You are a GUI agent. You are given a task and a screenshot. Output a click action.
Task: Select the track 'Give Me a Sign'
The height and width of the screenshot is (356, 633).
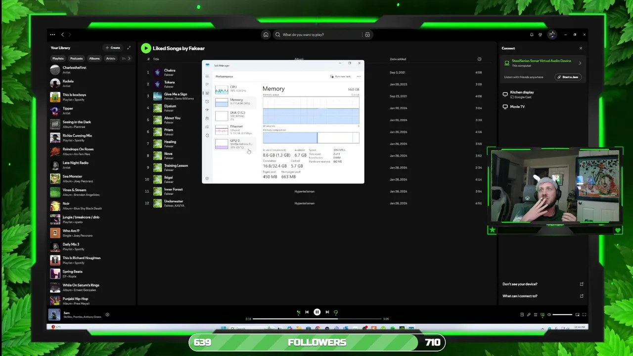pos(176,94)
